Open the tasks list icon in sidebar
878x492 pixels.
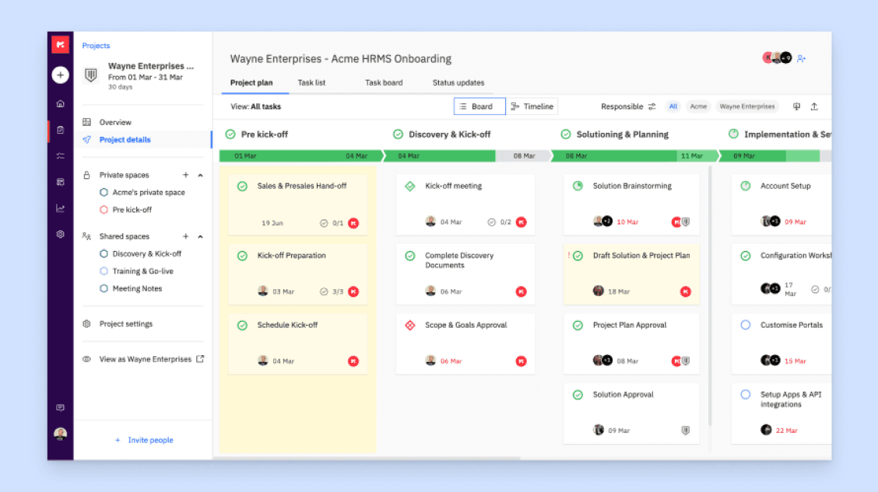[x=60, y=156]
